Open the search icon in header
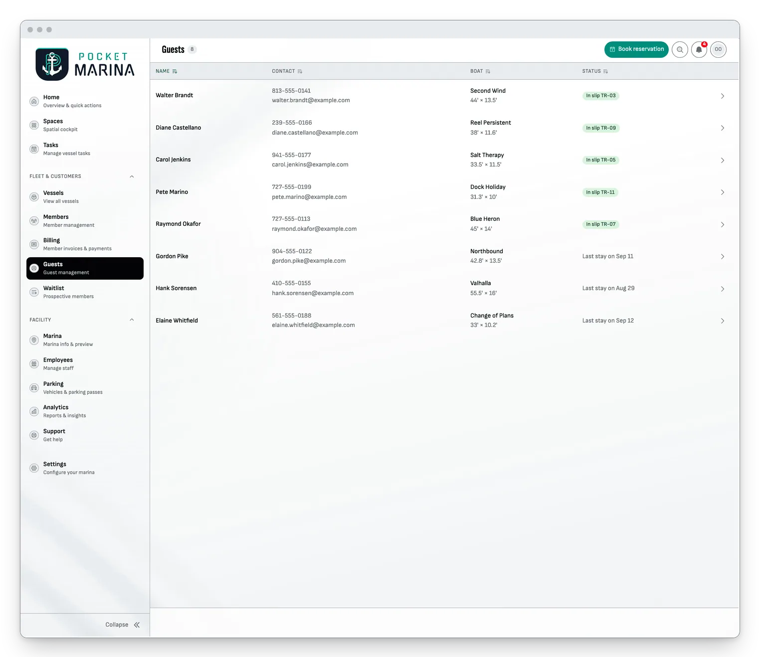 (x=680, y=49)
